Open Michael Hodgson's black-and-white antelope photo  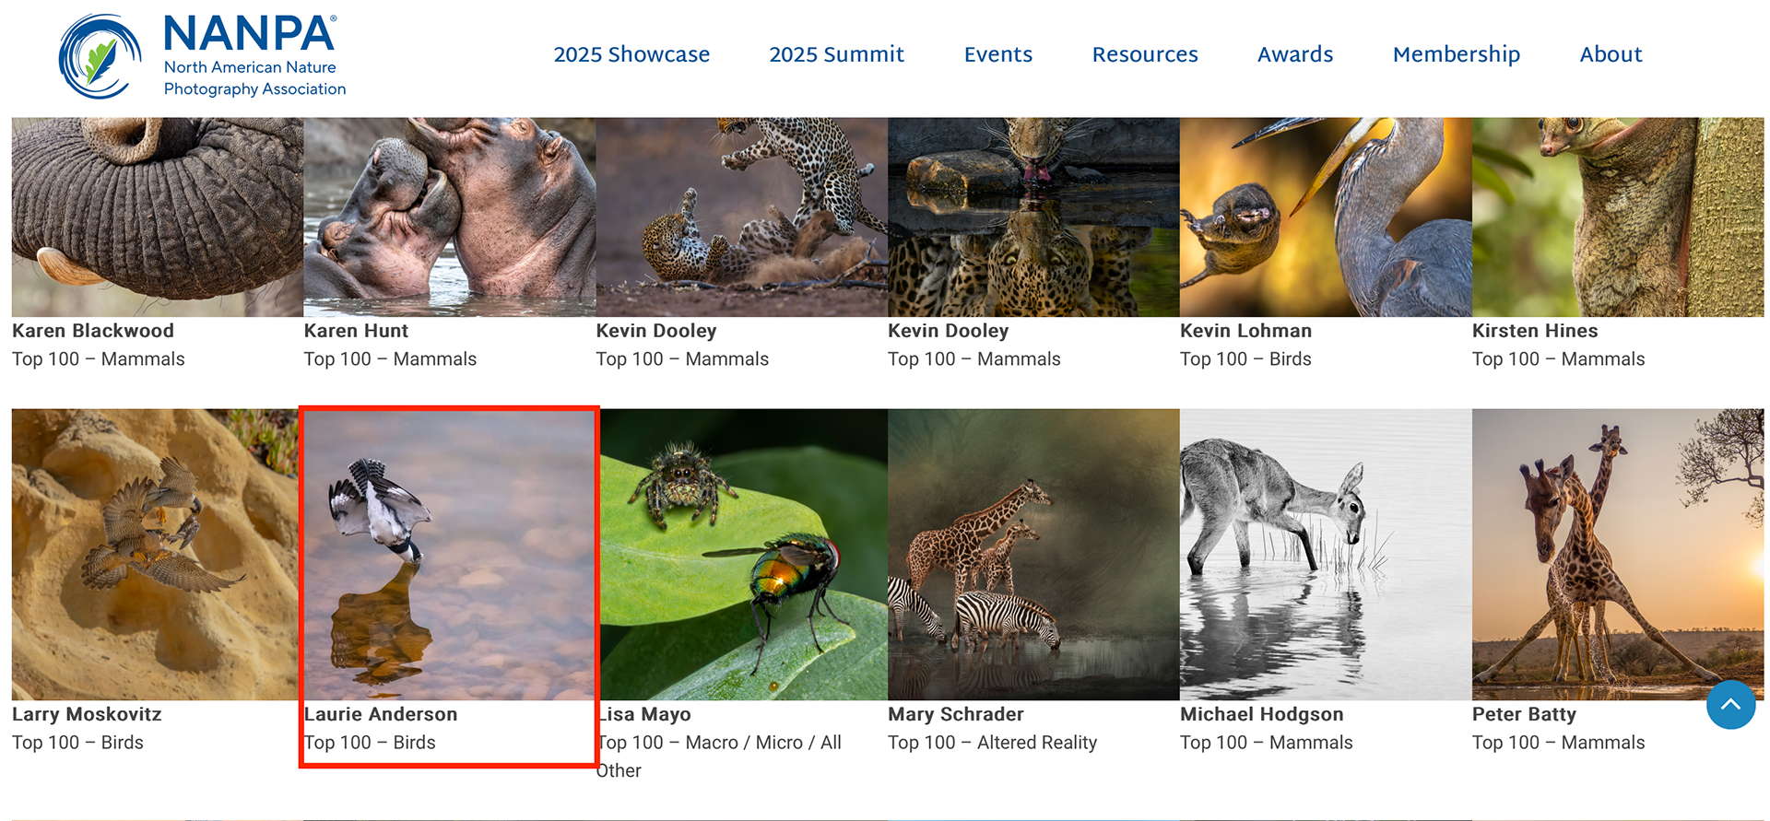(x=1326, y=554)
